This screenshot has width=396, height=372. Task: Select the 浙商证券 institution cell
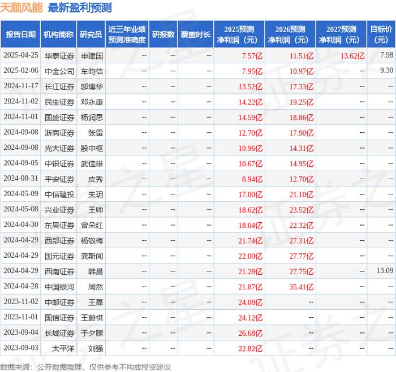59,133
